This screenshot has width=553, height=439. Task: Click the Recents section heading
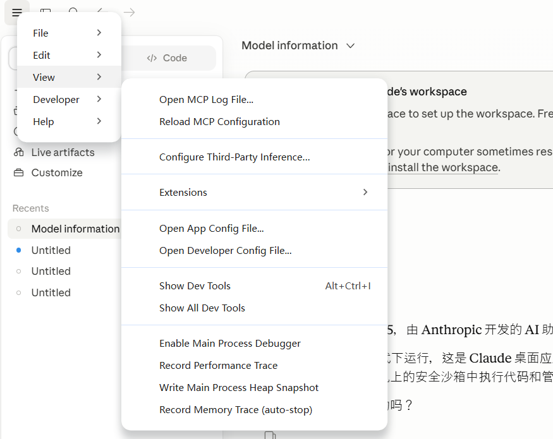(31, 208)
